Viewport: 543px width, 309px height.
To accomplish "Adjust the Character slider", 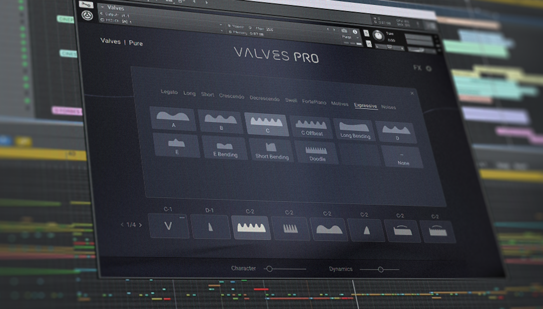I will tap(285, 269).
